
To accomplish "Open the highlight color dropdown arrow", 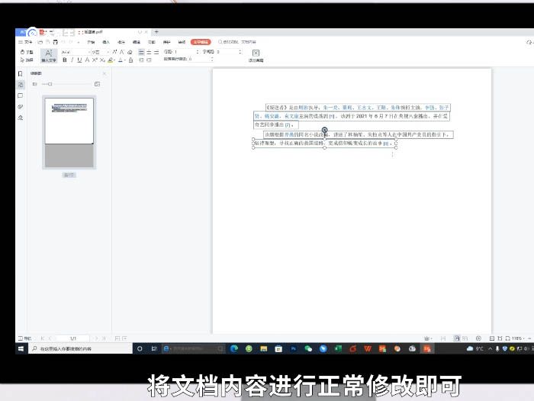I will pos(114,60).
